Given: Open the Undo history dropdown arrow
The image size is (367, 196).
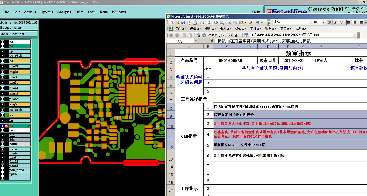Looking at the screenshot, I should [x=262, y=22].
